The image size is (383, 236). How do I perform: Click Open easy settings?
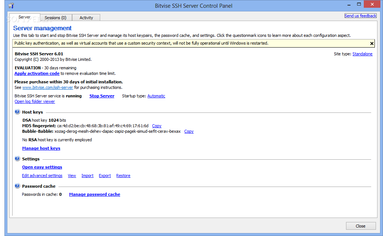coord(42,167)
